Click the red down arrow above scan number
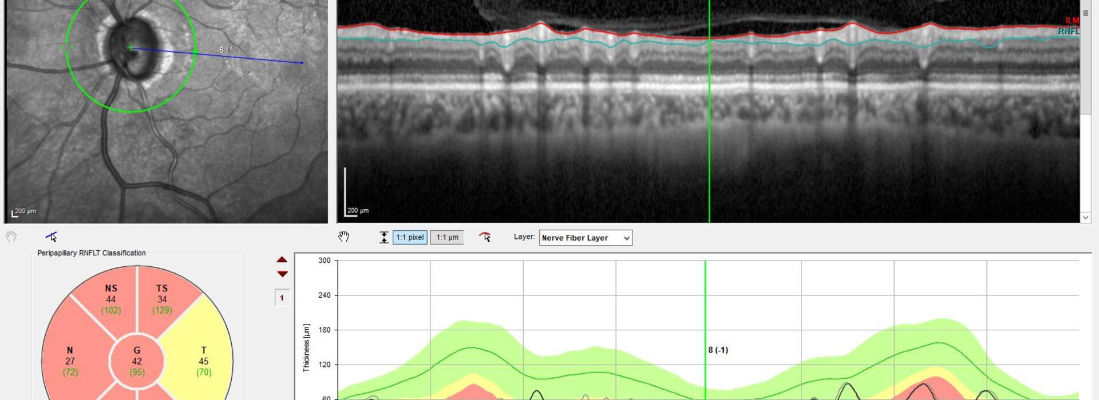This screenshot has height=400, width=1099. pos(282,274)
